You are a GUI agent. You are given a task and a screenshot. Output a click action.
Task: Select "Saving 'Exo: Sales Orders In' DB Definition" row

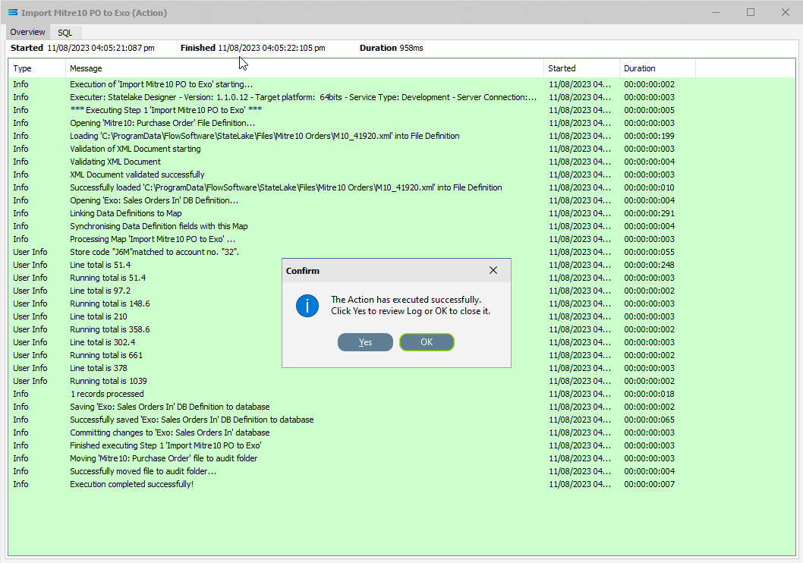pyautogui.click(x=401, y=407)
